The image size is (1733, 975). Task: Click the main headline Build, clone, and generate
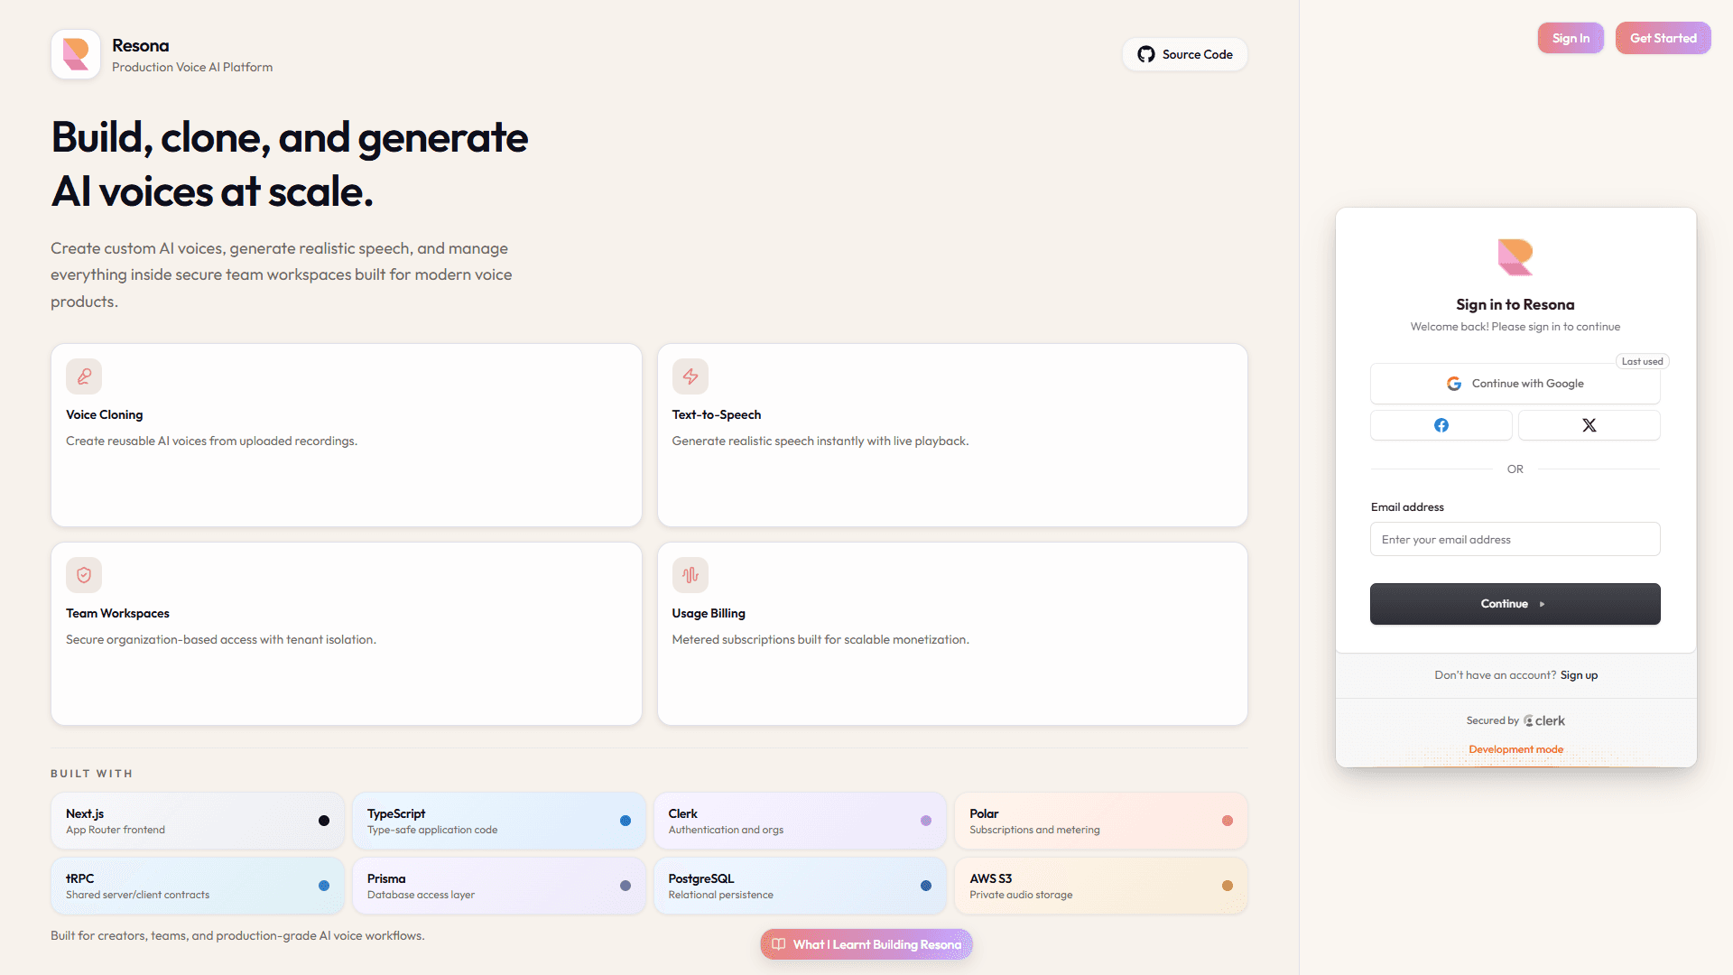pos(290,164)
